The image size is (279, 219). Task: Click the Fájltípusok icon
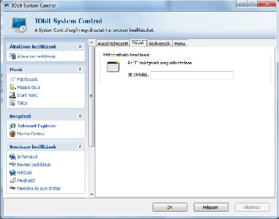(x=13, y=79)
